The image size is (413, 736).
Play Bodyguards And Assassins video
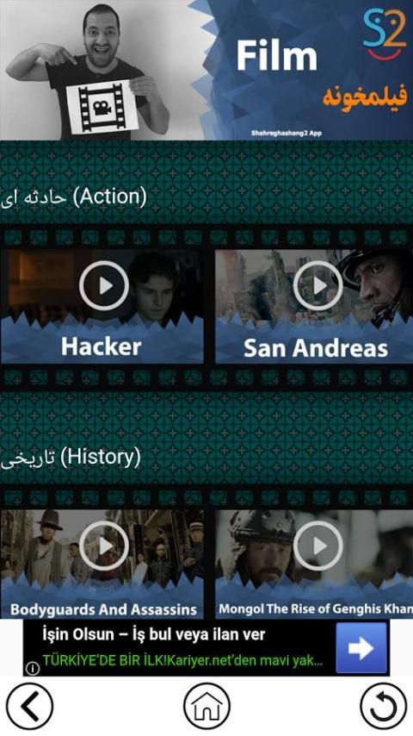(104, 546)
